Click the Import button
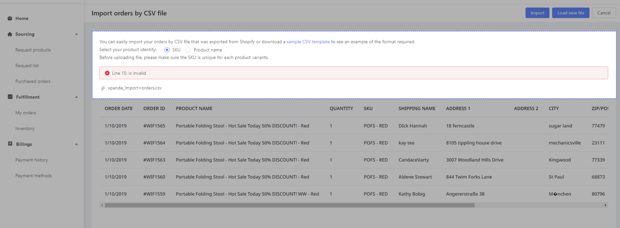 [x=537, y=13]
